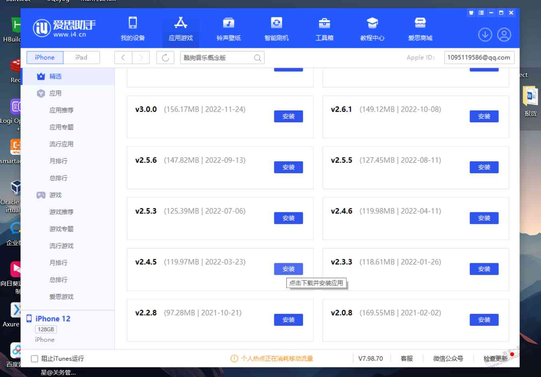Click the 精选 crown icon in sidebar
541x377 pixels.
(x=41, y=76)
